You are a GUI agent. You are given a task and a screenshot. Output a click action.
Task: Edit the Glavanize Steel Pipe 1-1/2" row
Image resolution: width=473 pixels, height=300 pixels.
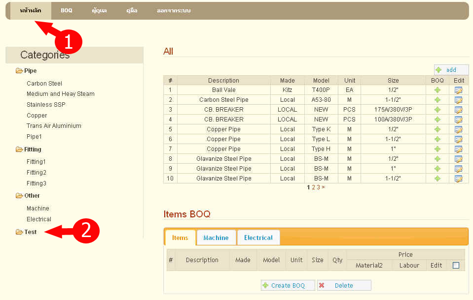tap(458, 179)
